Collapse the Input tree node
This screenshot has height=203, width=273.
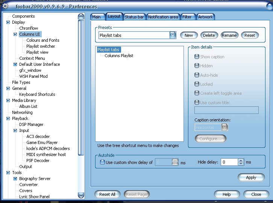pyautogui.click(x=15, y=130)
